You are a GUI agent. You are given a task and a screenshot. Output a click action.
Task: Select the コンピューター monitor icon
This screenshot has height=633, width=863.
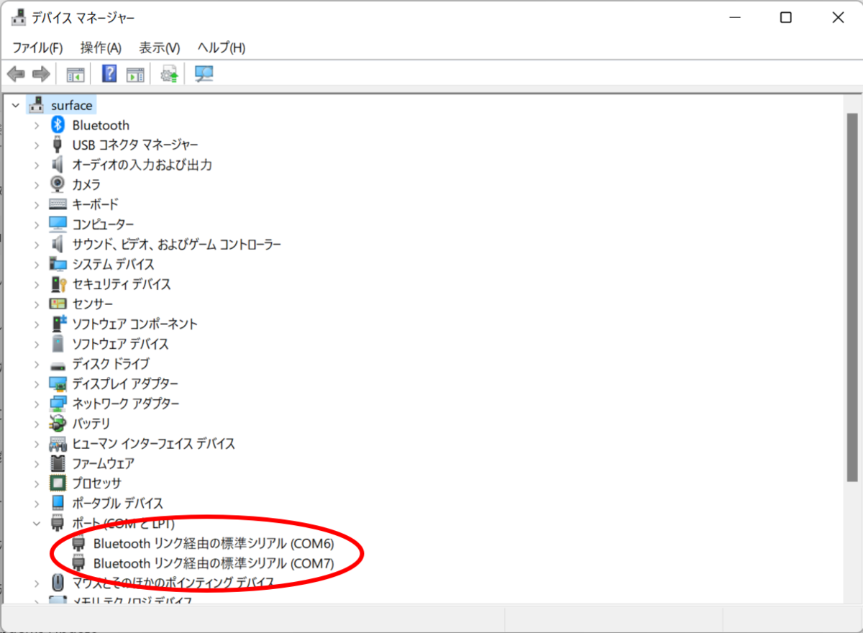tap(58, 224)
